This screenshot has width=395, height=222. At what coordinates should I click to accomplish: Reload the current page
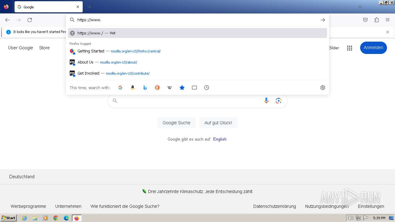(x=30, y=20)
